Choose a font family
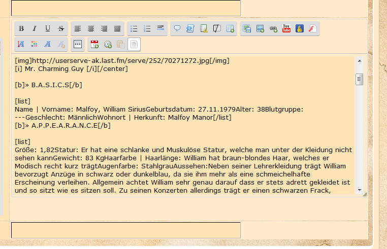This screenshot has height=249, width=387. tap(48, 45)
